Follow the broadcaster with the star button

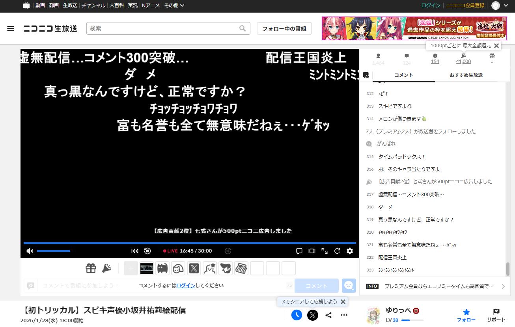466,315
